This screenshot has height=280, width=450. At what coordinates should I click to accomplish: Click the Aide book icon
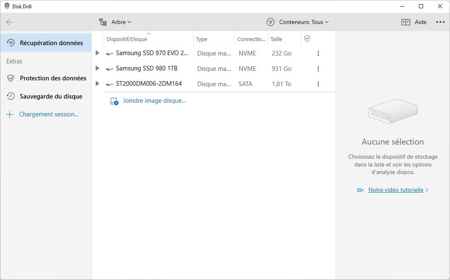tap(406, 22)
